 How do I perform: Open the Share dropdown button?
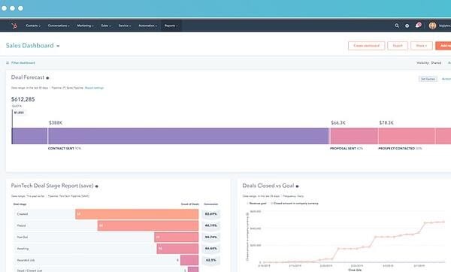pos(422,46)
